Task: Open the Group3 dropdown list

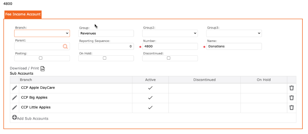Action: (234, 33)
